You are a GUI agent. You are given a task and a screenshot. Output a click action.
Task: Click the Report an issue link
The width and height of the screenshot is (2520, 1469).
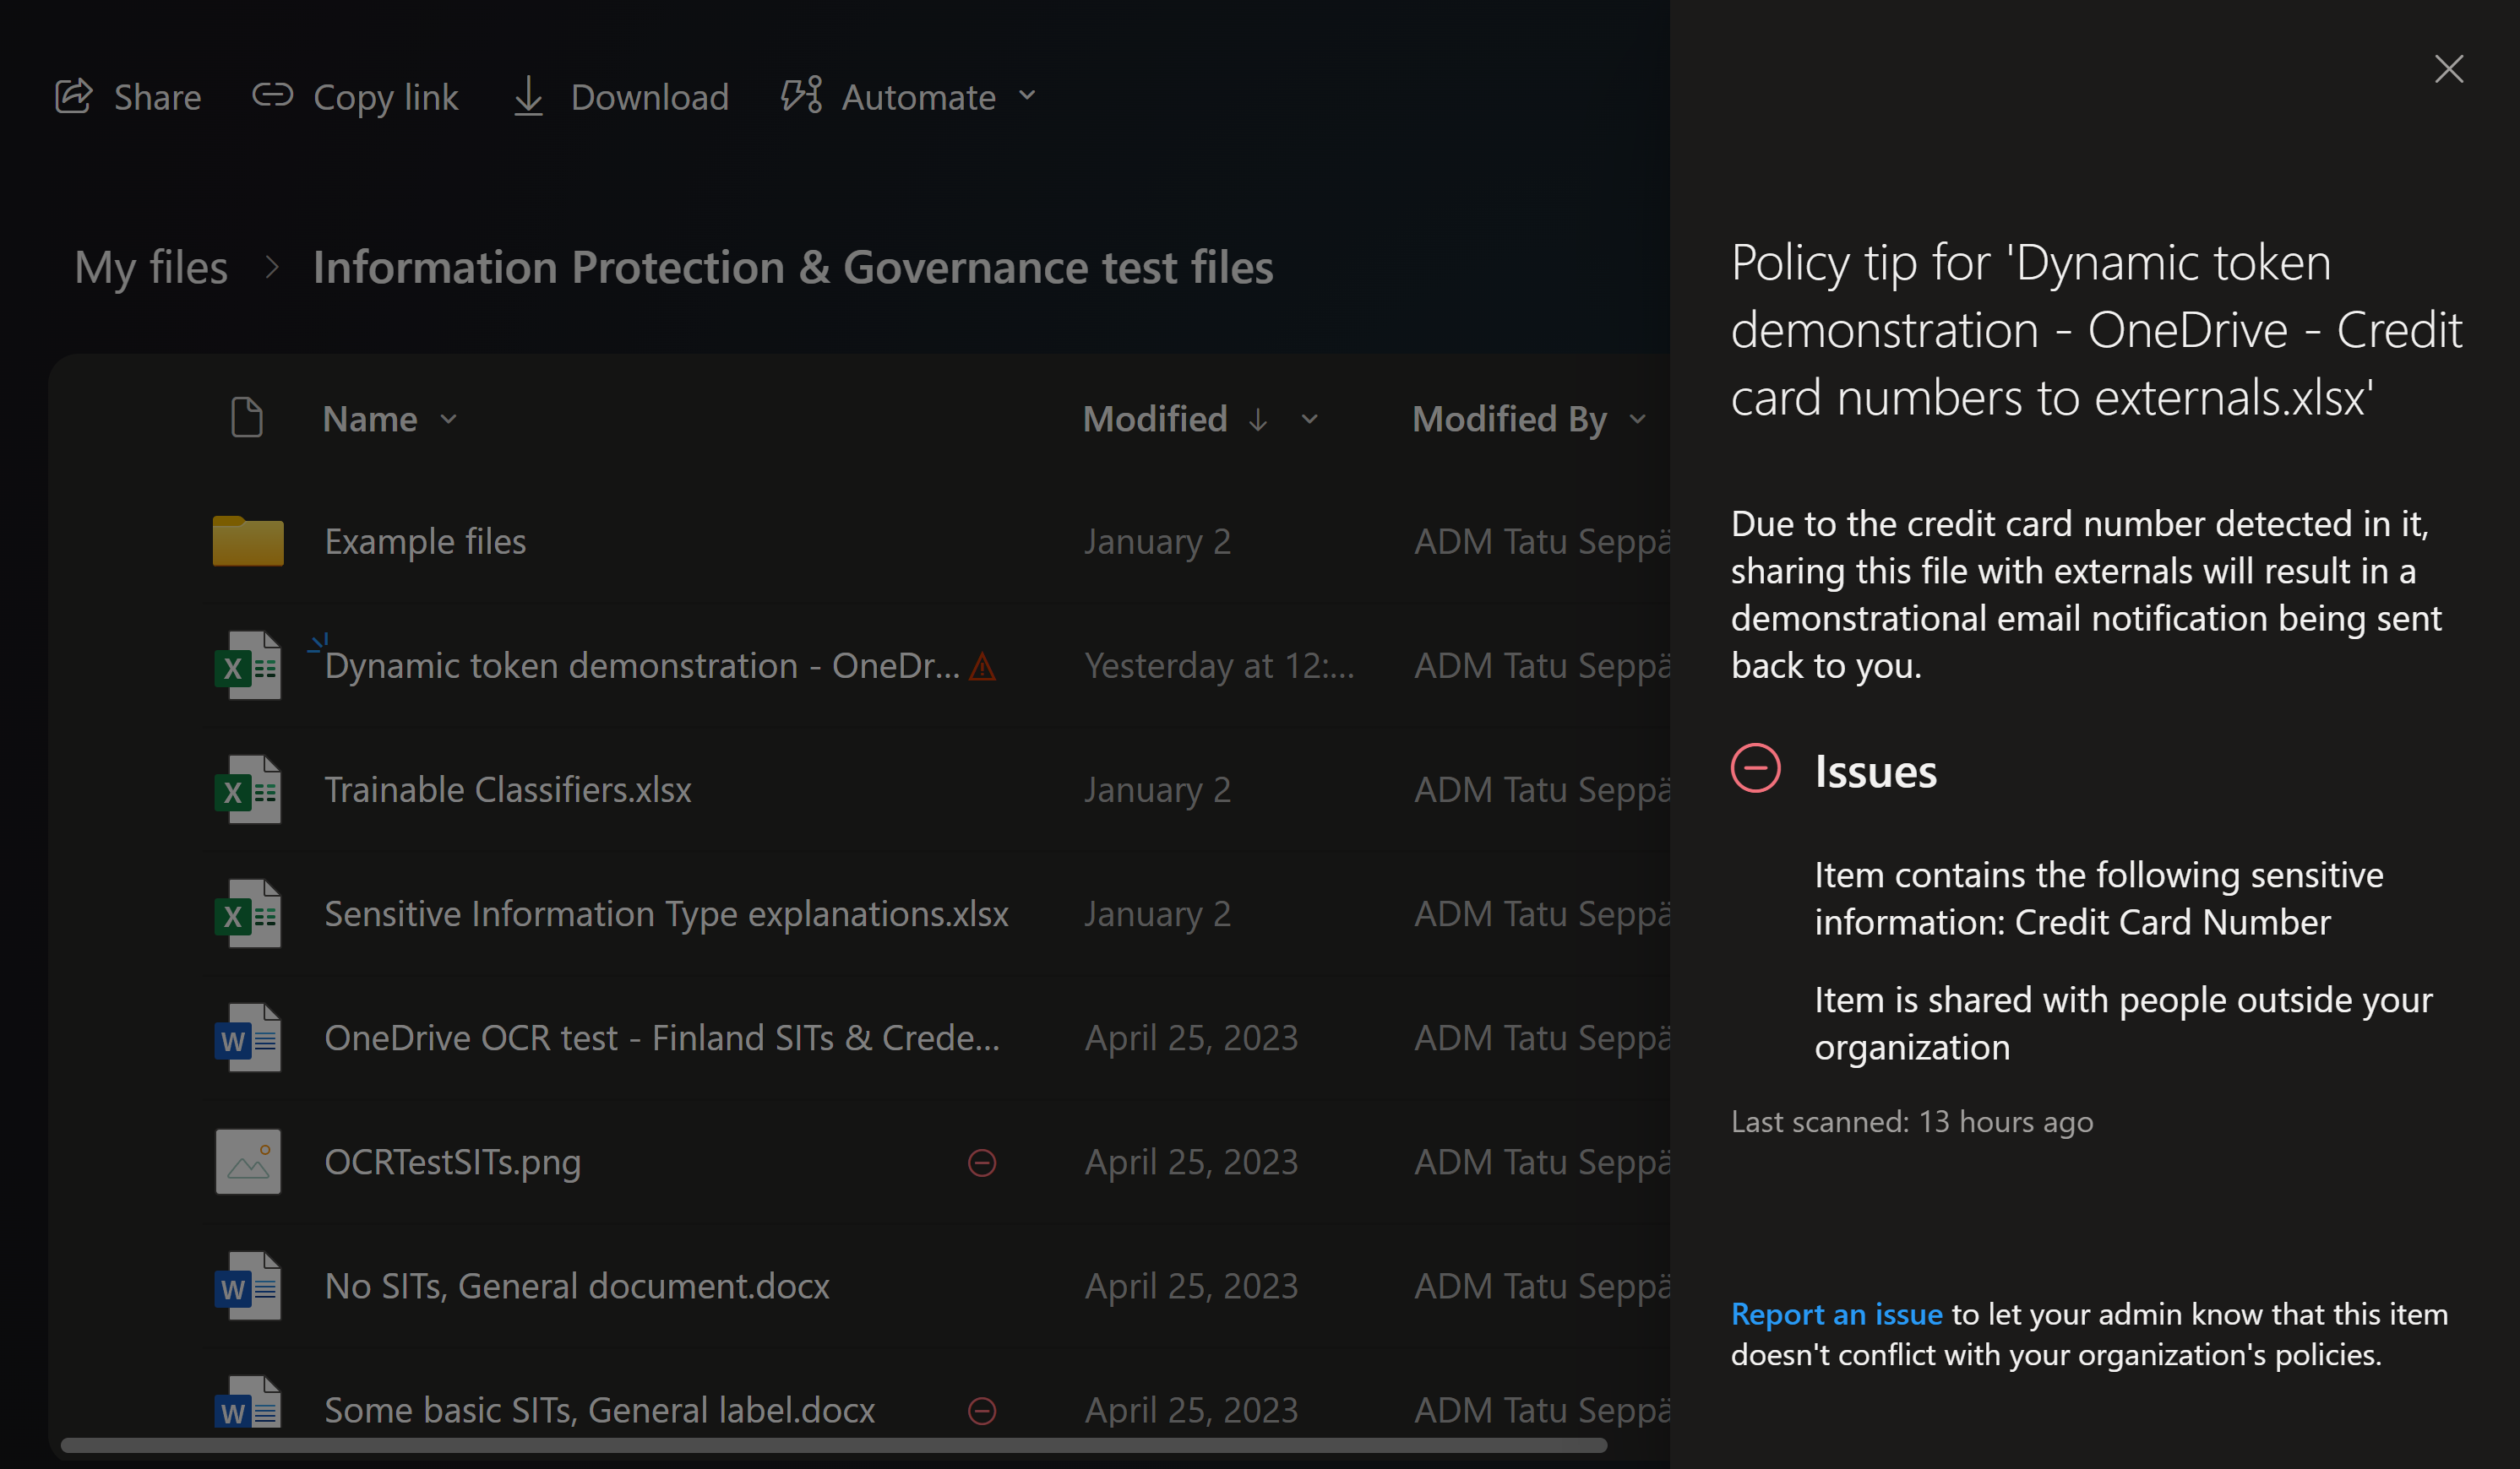(1836, 1315)
